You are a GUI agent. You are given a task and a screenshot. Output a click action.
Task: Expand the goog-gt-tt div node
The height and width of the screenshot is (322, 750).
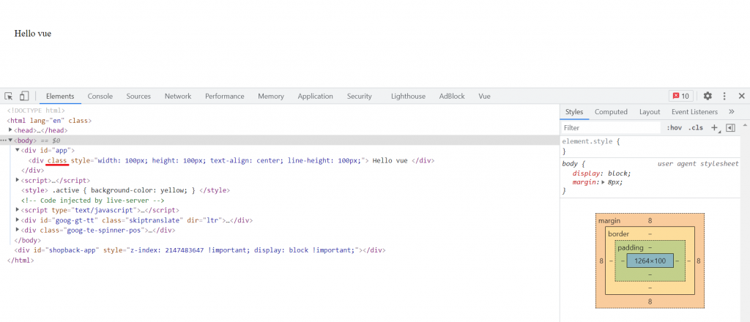tap(18, 220)
